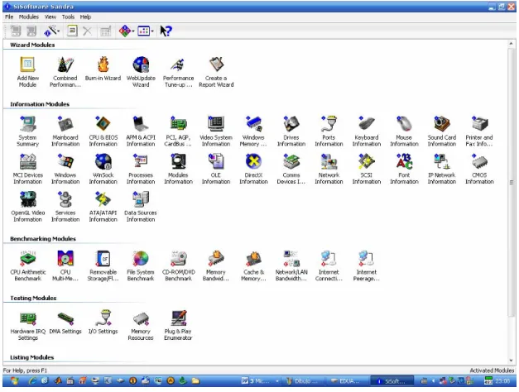
Task: Open the Add New Module wizard
Action: pyautogui.click(x=28, y=71)
